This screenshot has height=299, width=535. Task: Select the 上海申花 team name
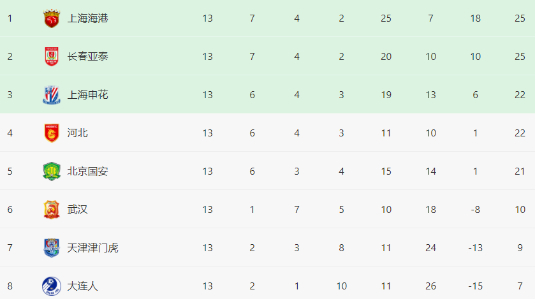(87, 95)
